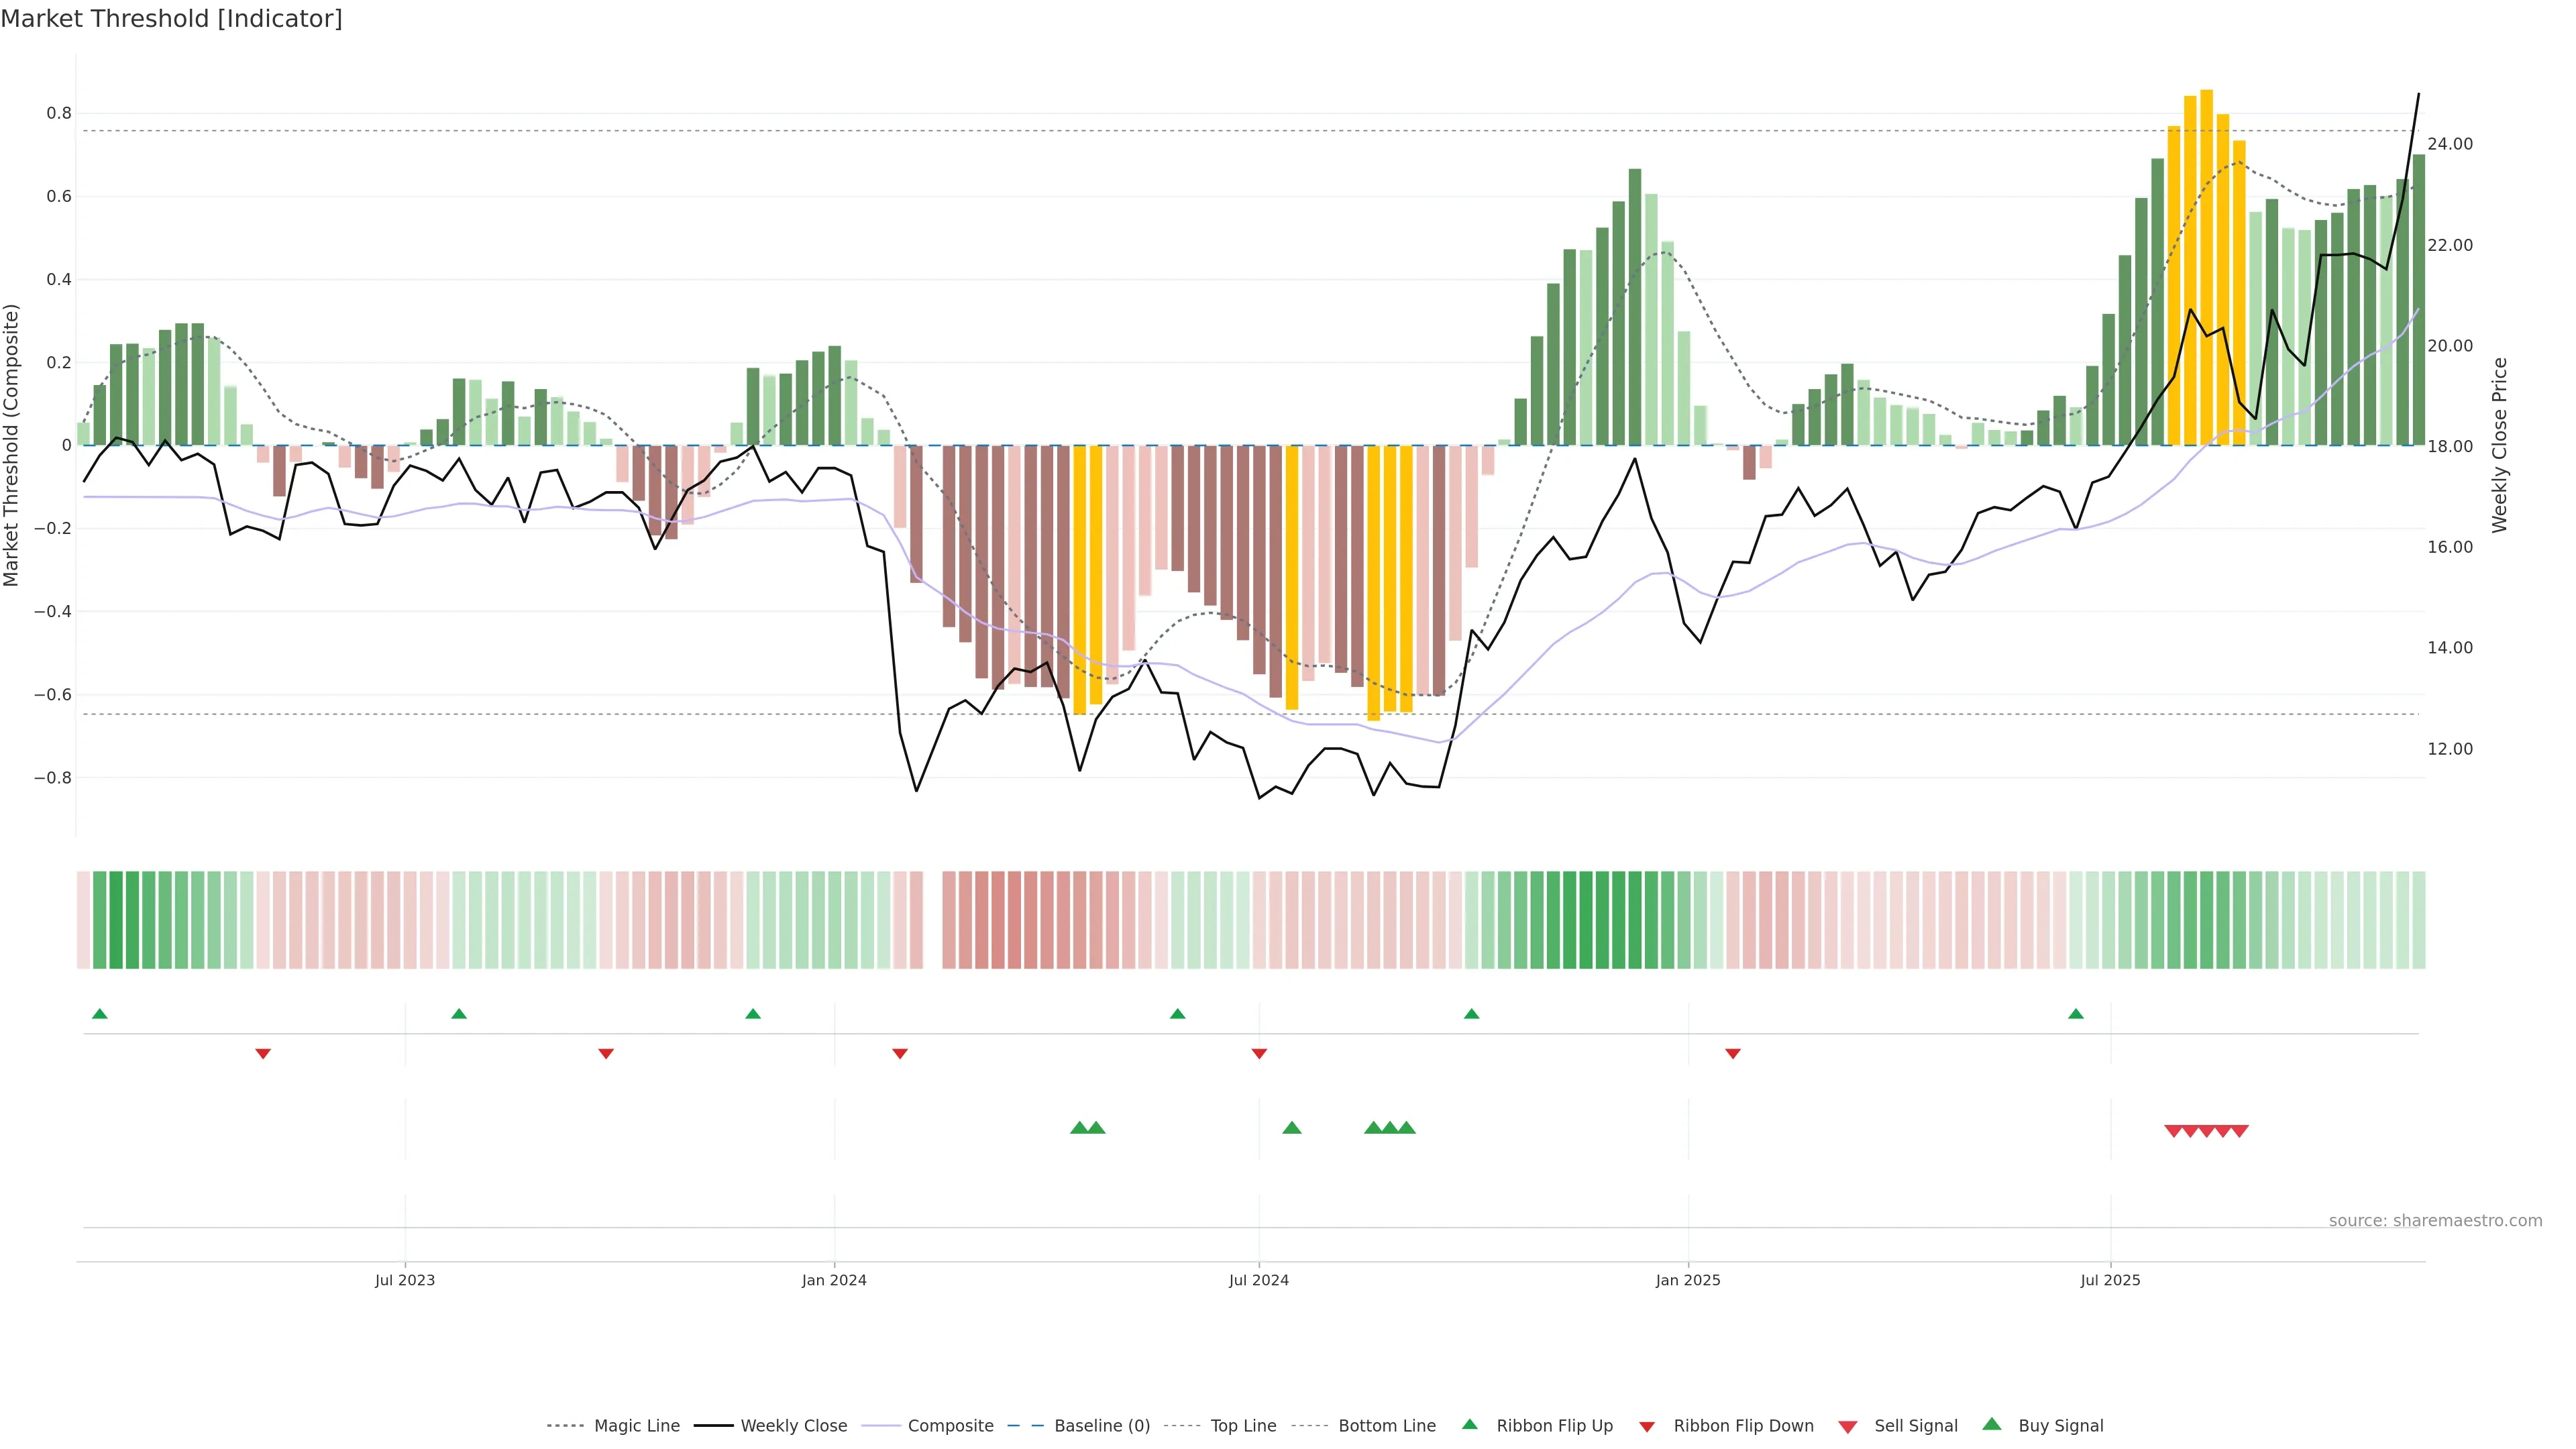Screen dimensions: 2576x1449
Task: Click the Top Line legend label
Action: 1243,1426
